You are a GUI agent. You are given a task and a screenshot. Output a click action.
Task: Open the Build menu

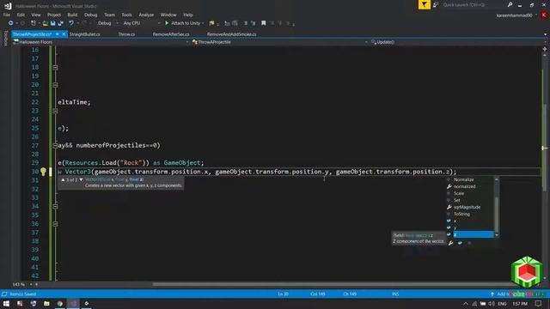(72, 15)
